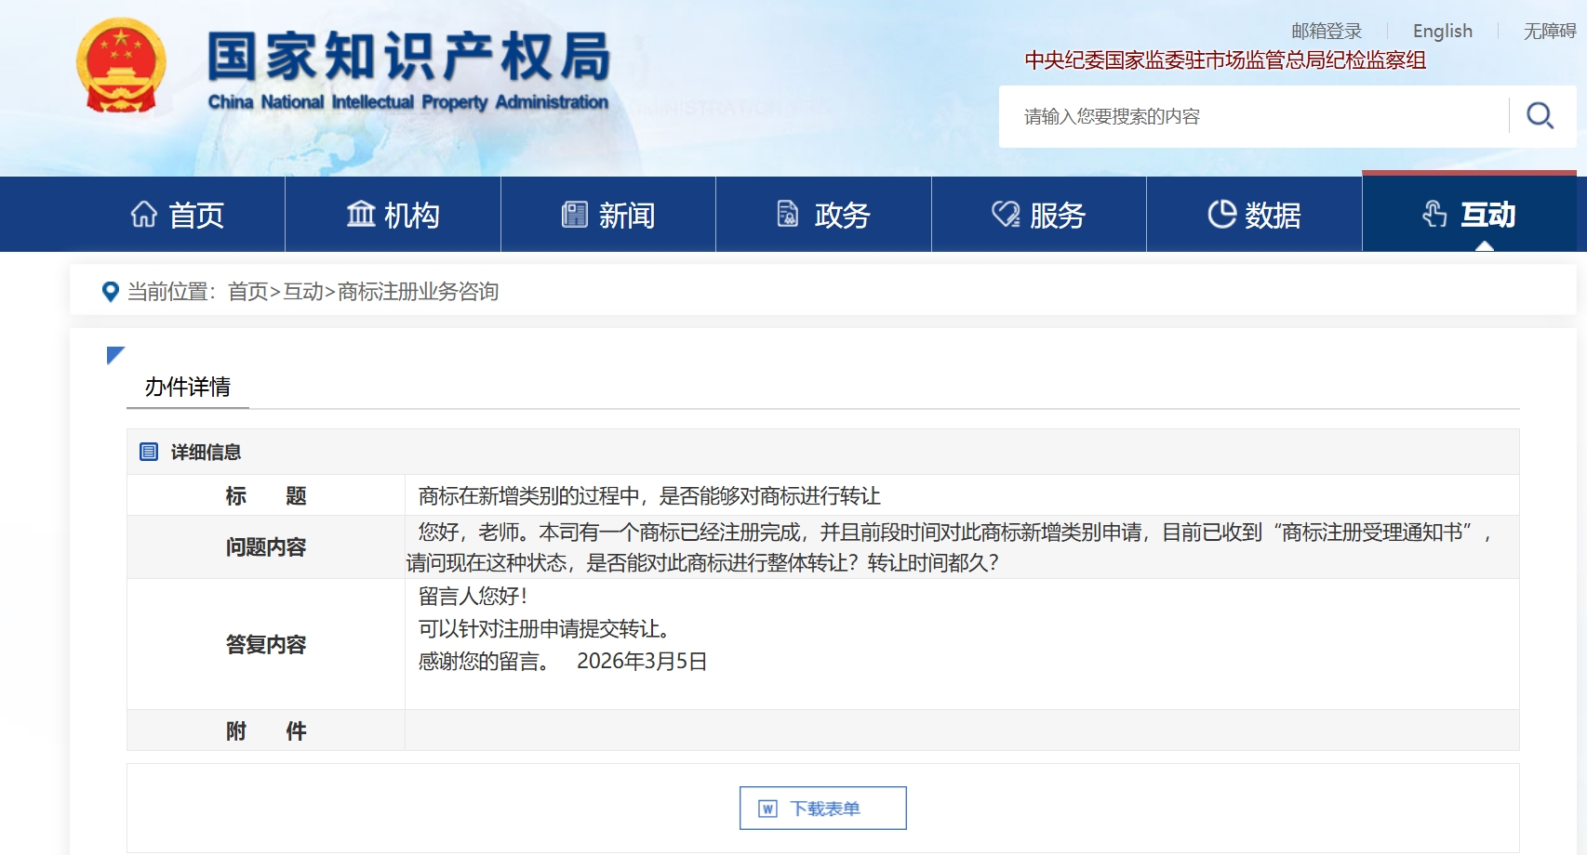
Task: Click the hand pointer icon beside 互动
Action: (x=1434, y=215)
